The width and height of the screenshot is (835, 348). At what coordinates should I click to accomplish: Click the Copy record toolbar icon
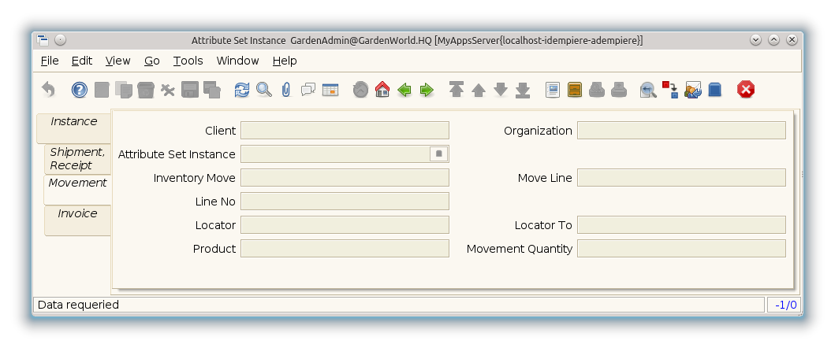click(124, 90)
